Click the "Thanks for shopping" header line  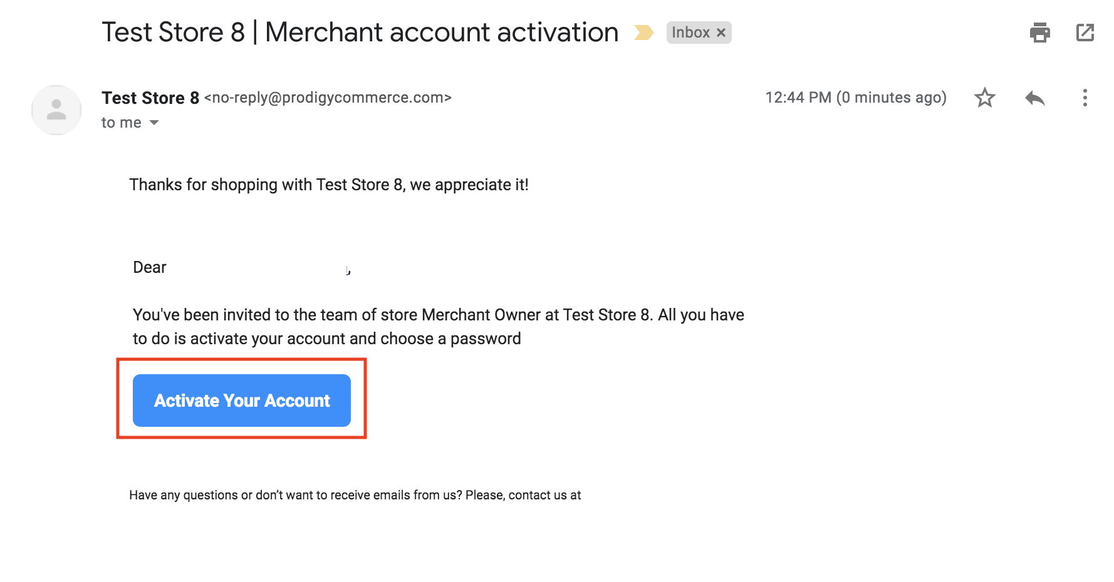[x=329, y=185]
